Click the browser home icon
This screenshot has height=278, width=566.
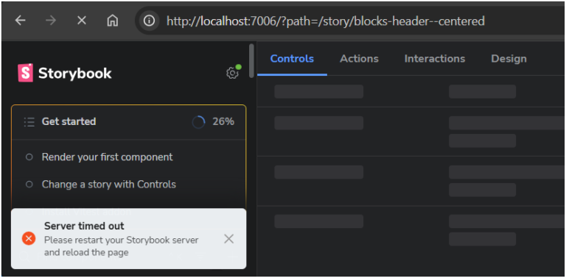pos(113,21)
